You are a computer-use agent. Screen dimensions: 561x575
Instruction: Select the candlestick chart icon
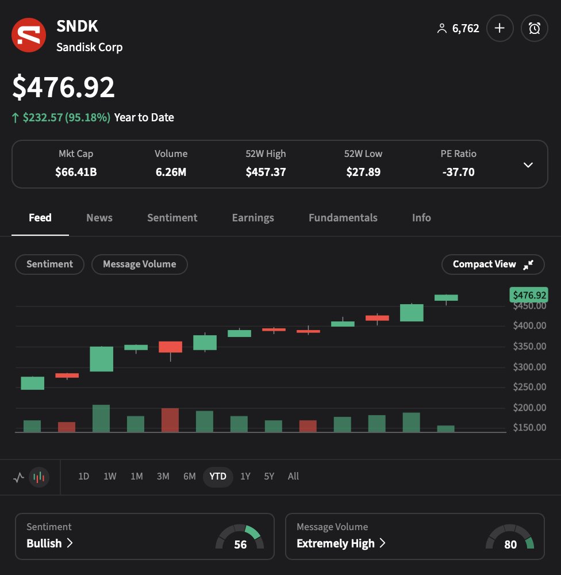click(40, 477)
